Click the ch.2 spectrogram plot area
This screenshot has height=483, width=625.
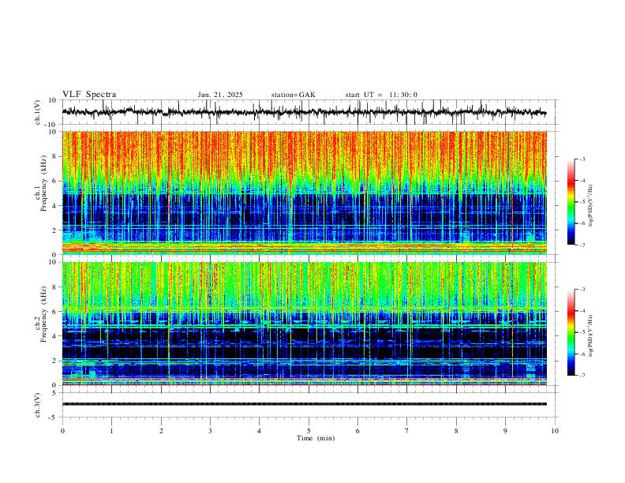tap(304, 324)
